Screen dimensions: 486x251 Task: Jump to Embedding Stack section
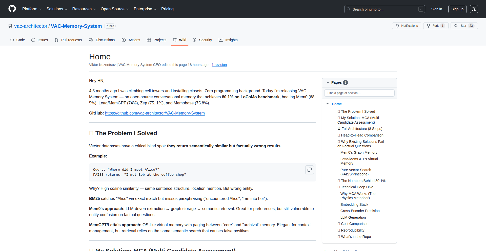pos(354,204)
